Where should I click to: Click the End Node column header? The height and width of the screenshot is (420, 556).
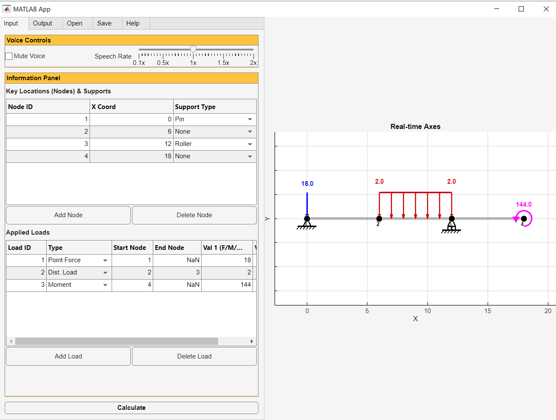[x=177, y=248]
